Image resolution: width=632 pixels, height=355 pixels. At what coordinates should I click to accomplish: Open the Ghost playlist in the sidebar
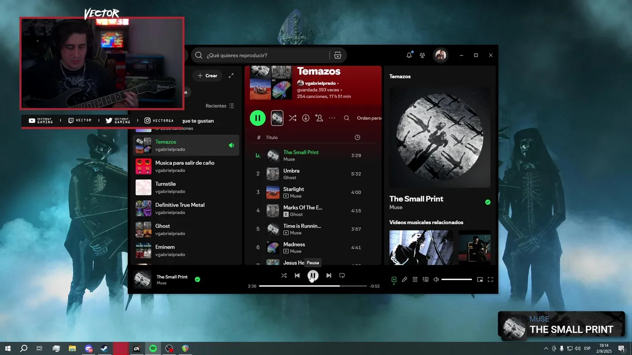186,229
